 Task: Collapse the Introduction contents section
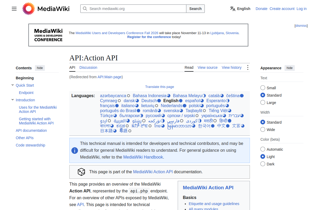13,100
